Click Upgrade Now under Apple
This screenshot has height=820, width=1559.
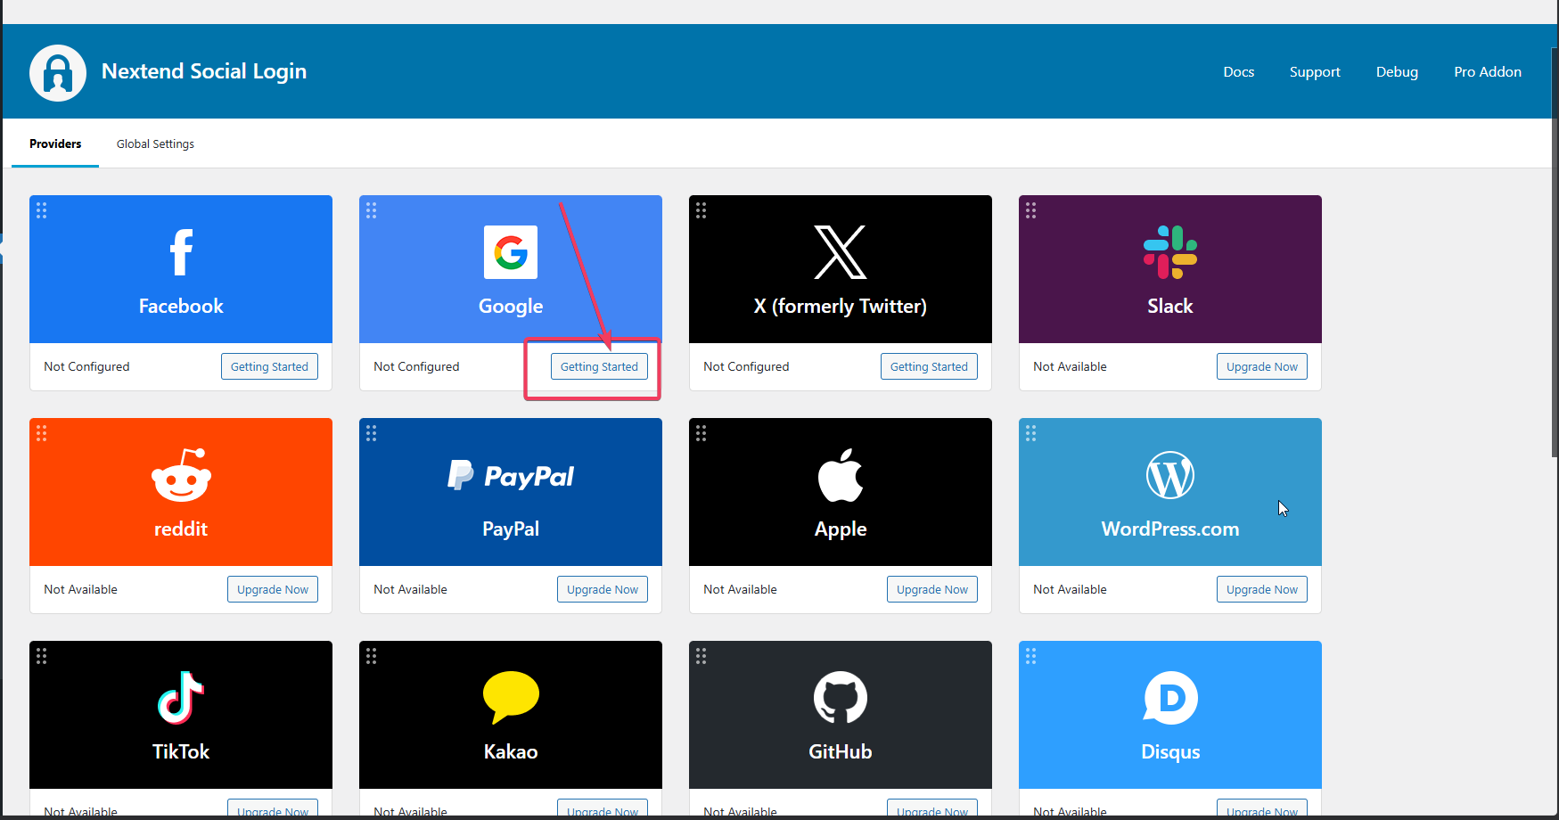(x=932, y=589)
